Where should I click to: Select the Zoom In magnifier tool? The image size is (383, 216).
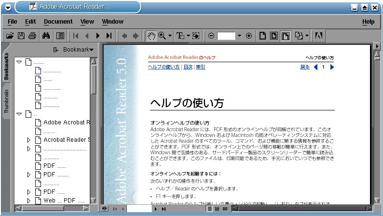(x=162, y=36)
